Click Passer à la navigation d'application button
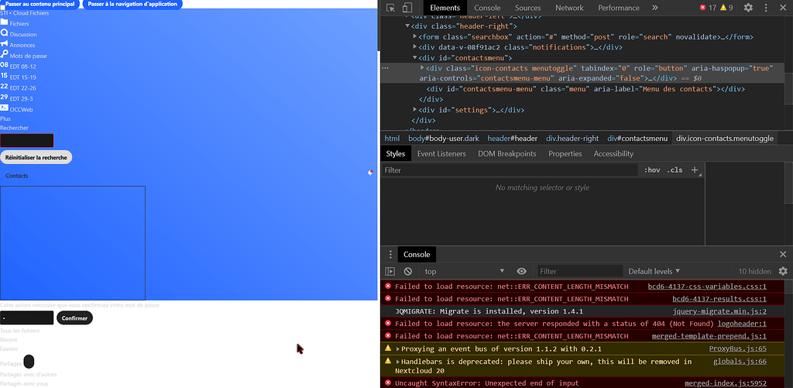Image resolution: width=793 pixels, height=388 pixels. click(132, 4)
